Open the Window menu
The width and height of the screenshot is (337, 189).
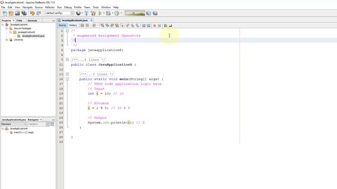coord(106,7)
